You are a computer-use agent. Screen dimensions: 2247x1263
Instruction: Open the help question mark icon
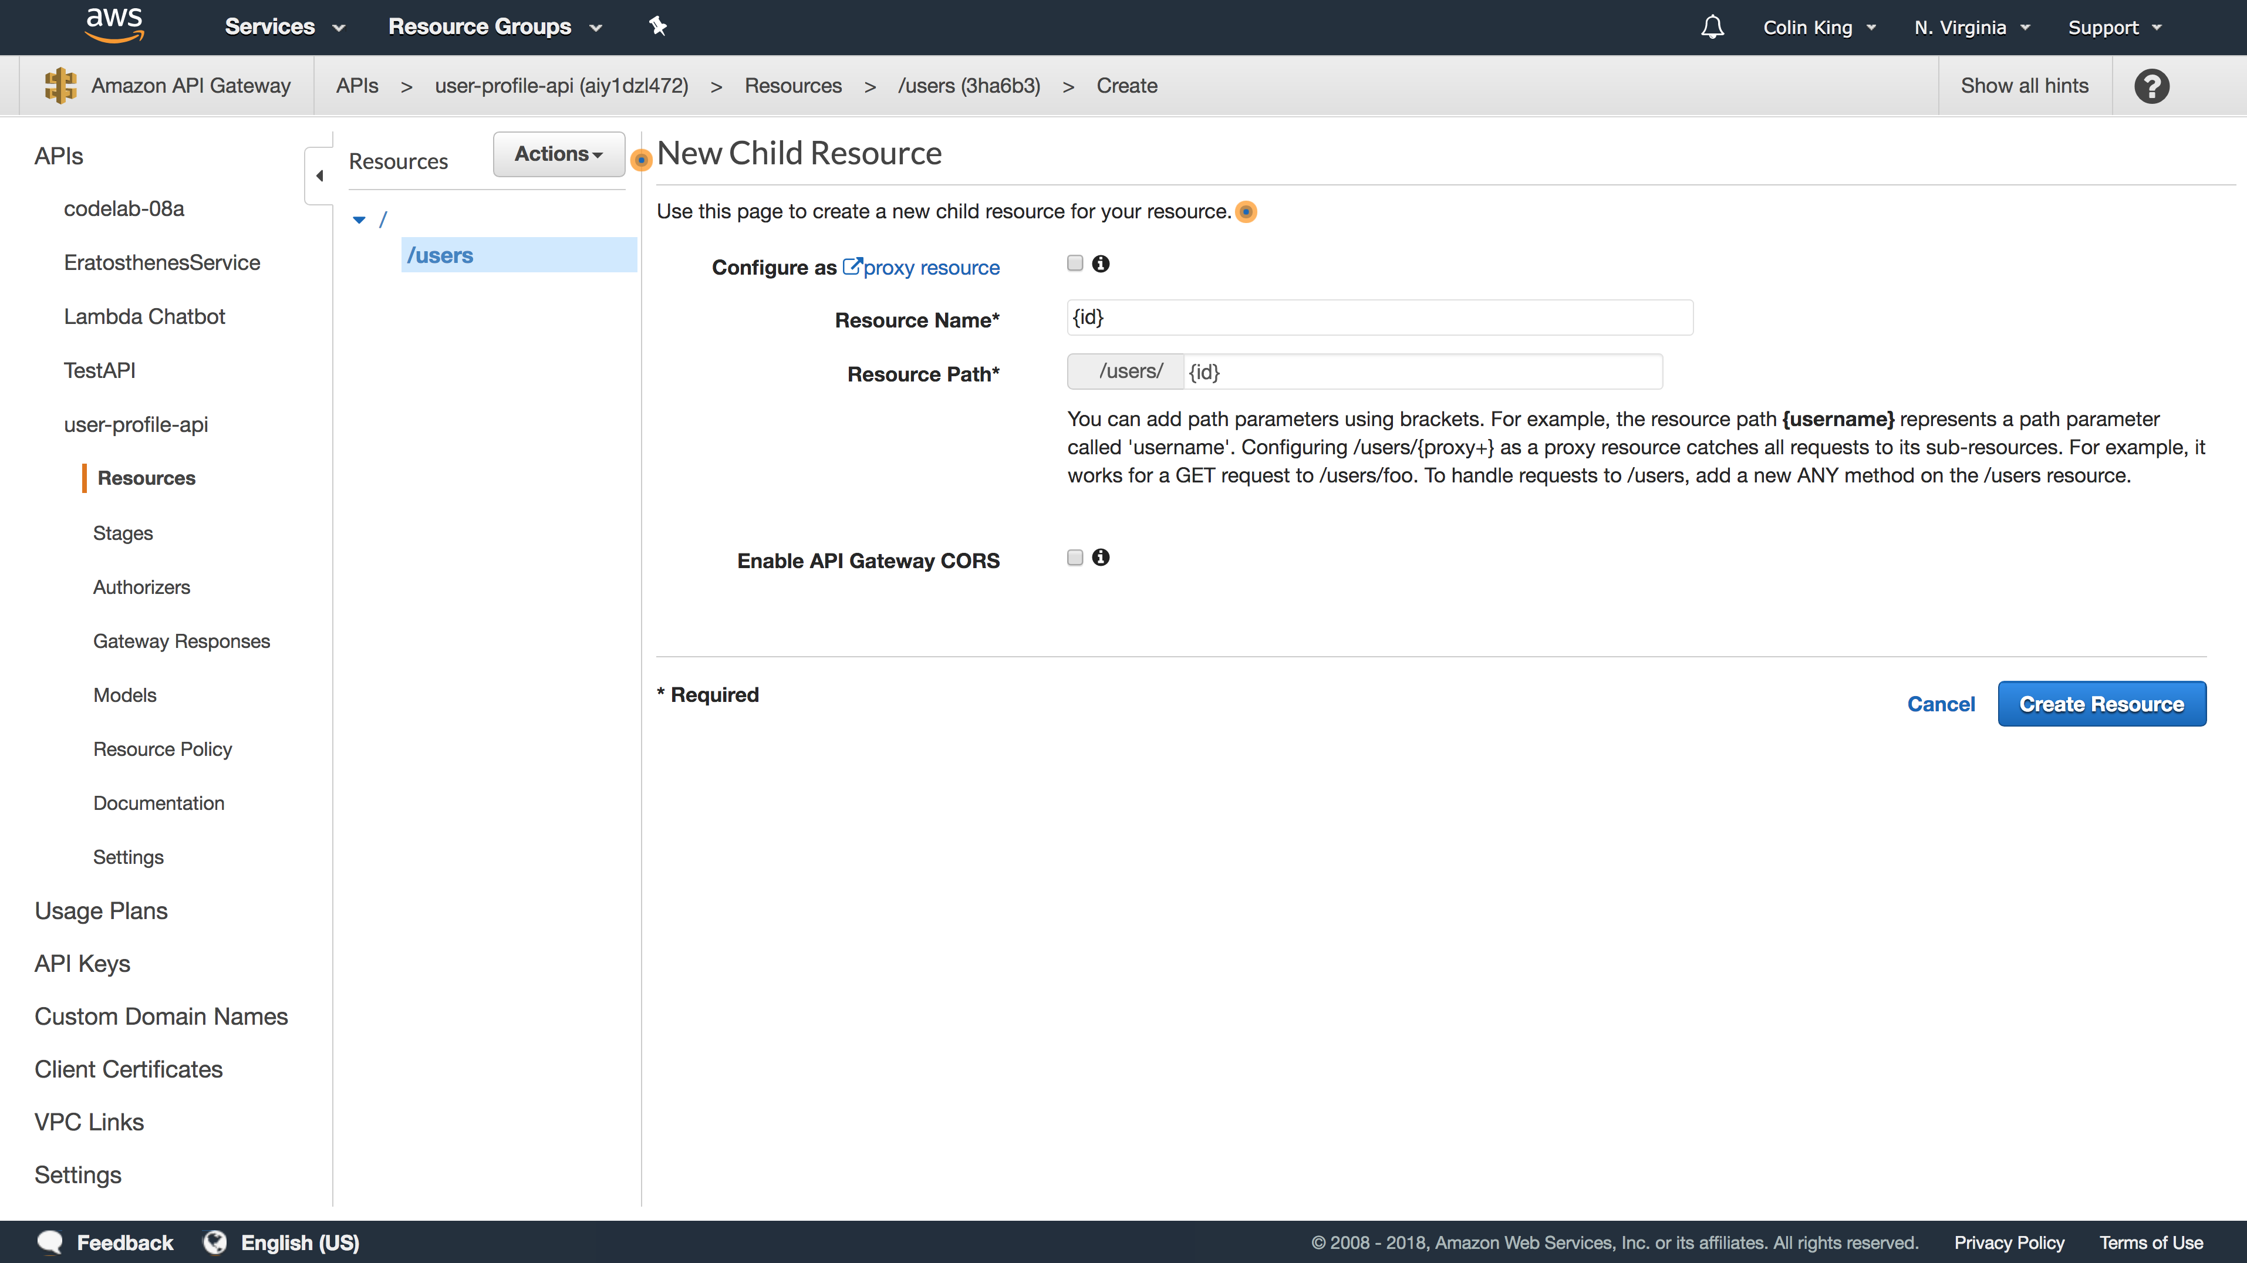point(2151,86)
